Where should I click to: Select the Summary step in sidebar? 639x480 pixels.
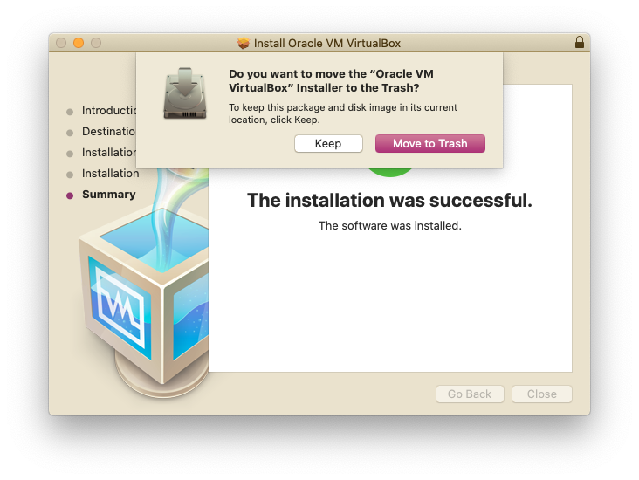(x=109, y=195)
